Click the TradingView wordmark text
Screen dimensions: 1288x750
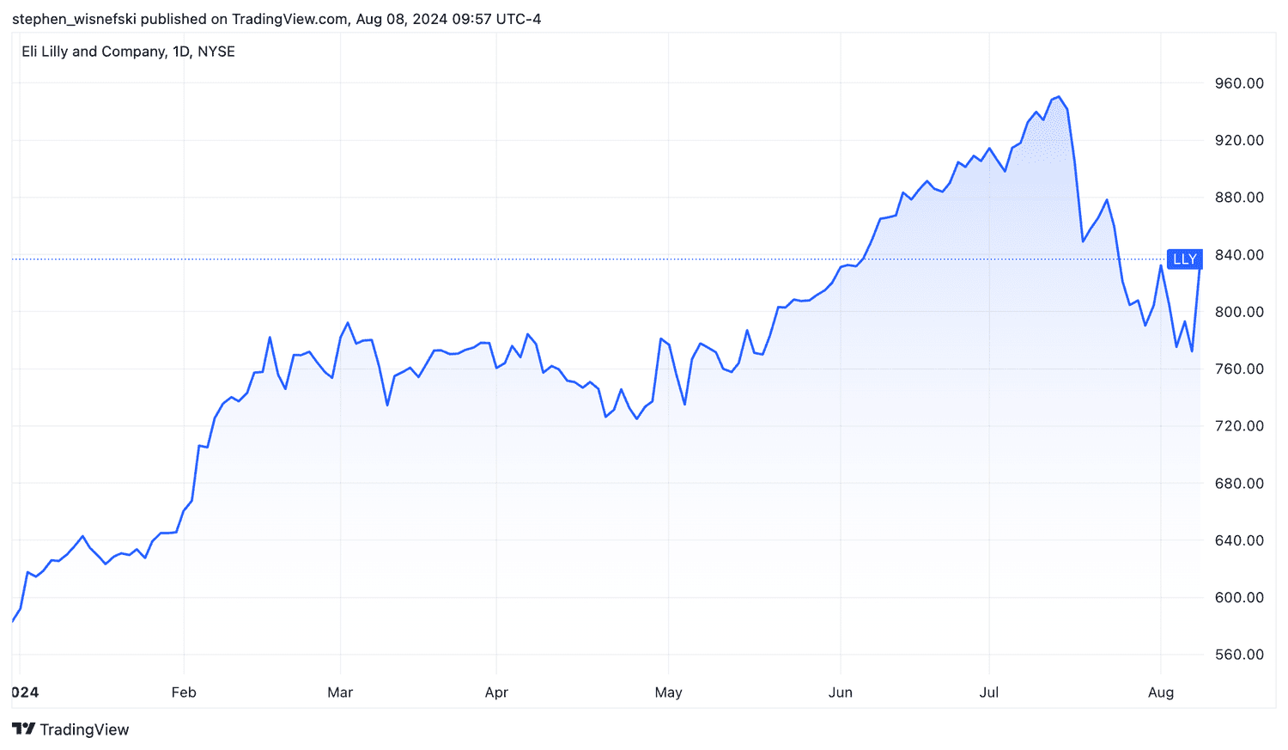pos(84,729)
